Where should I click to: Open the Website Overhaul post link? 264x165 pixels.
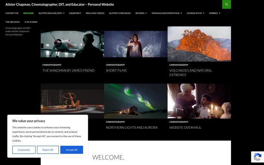[x=185, y=128]
